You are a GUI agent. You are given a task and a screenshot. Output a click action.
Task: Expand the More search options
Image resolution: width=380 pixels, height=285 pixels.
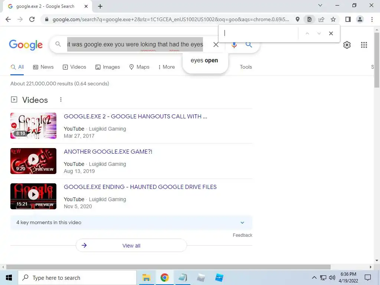click(x=166, y=67)
